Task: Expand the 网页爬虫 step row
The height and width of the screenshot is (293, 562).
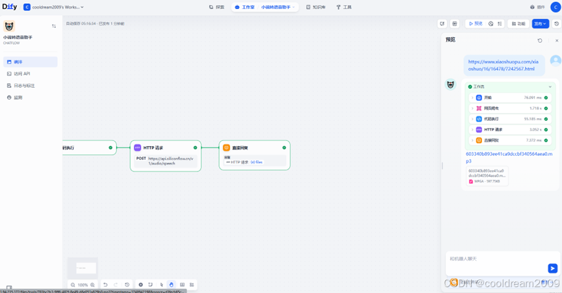Action: click(510, 108)
